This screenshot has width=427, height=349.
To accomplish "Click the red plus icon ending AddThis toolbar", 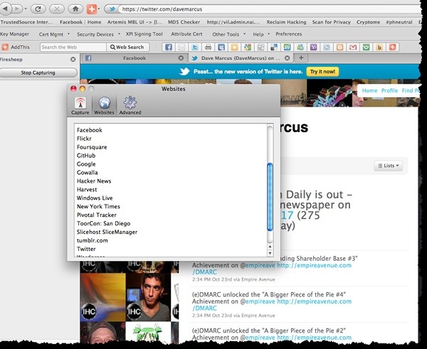I will pyautogui.click(x=392, y=47).
